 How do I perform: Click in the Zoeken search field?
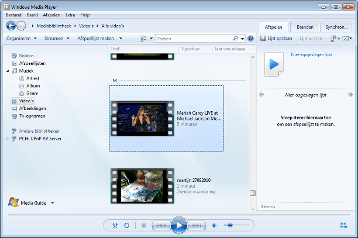(x=194, y=39)
